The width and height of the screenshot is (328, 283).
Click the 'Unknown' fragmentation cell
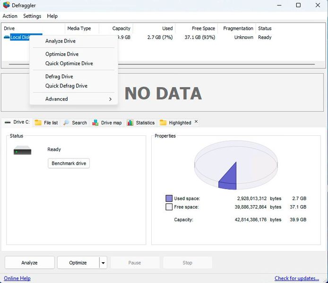(x=244, y=37)
